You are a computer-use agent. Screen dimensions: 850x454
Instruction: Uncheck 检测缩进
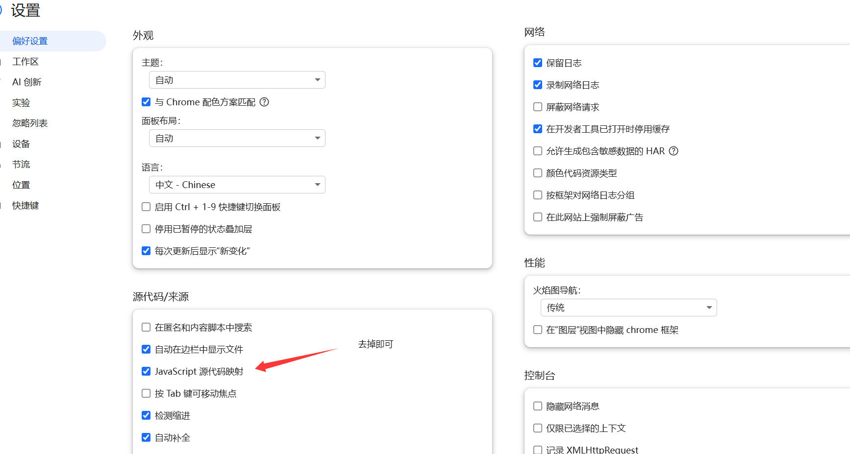pyautogui.click(x=146, y=415)
